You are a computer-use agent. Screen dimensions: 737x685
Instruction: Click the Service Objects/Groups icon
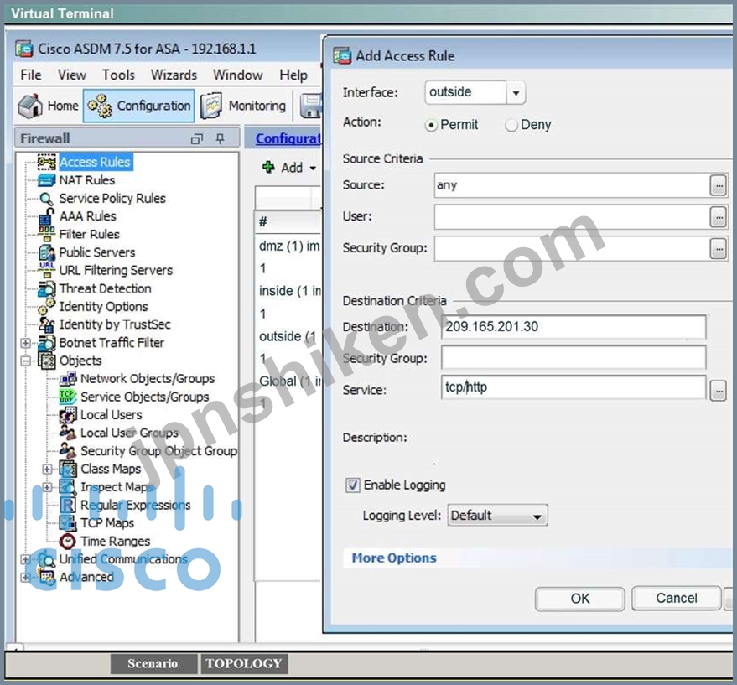[68, 397]
